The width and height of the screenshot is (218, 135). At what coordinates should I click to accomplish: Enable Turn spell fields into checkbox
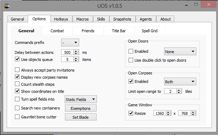pyautogui.click(x=17, y=99)
